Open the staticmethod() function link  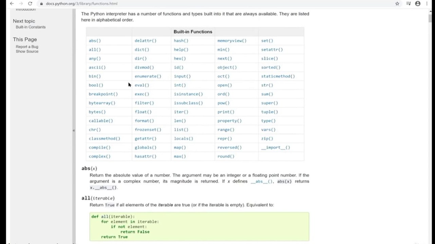[278, 76]
